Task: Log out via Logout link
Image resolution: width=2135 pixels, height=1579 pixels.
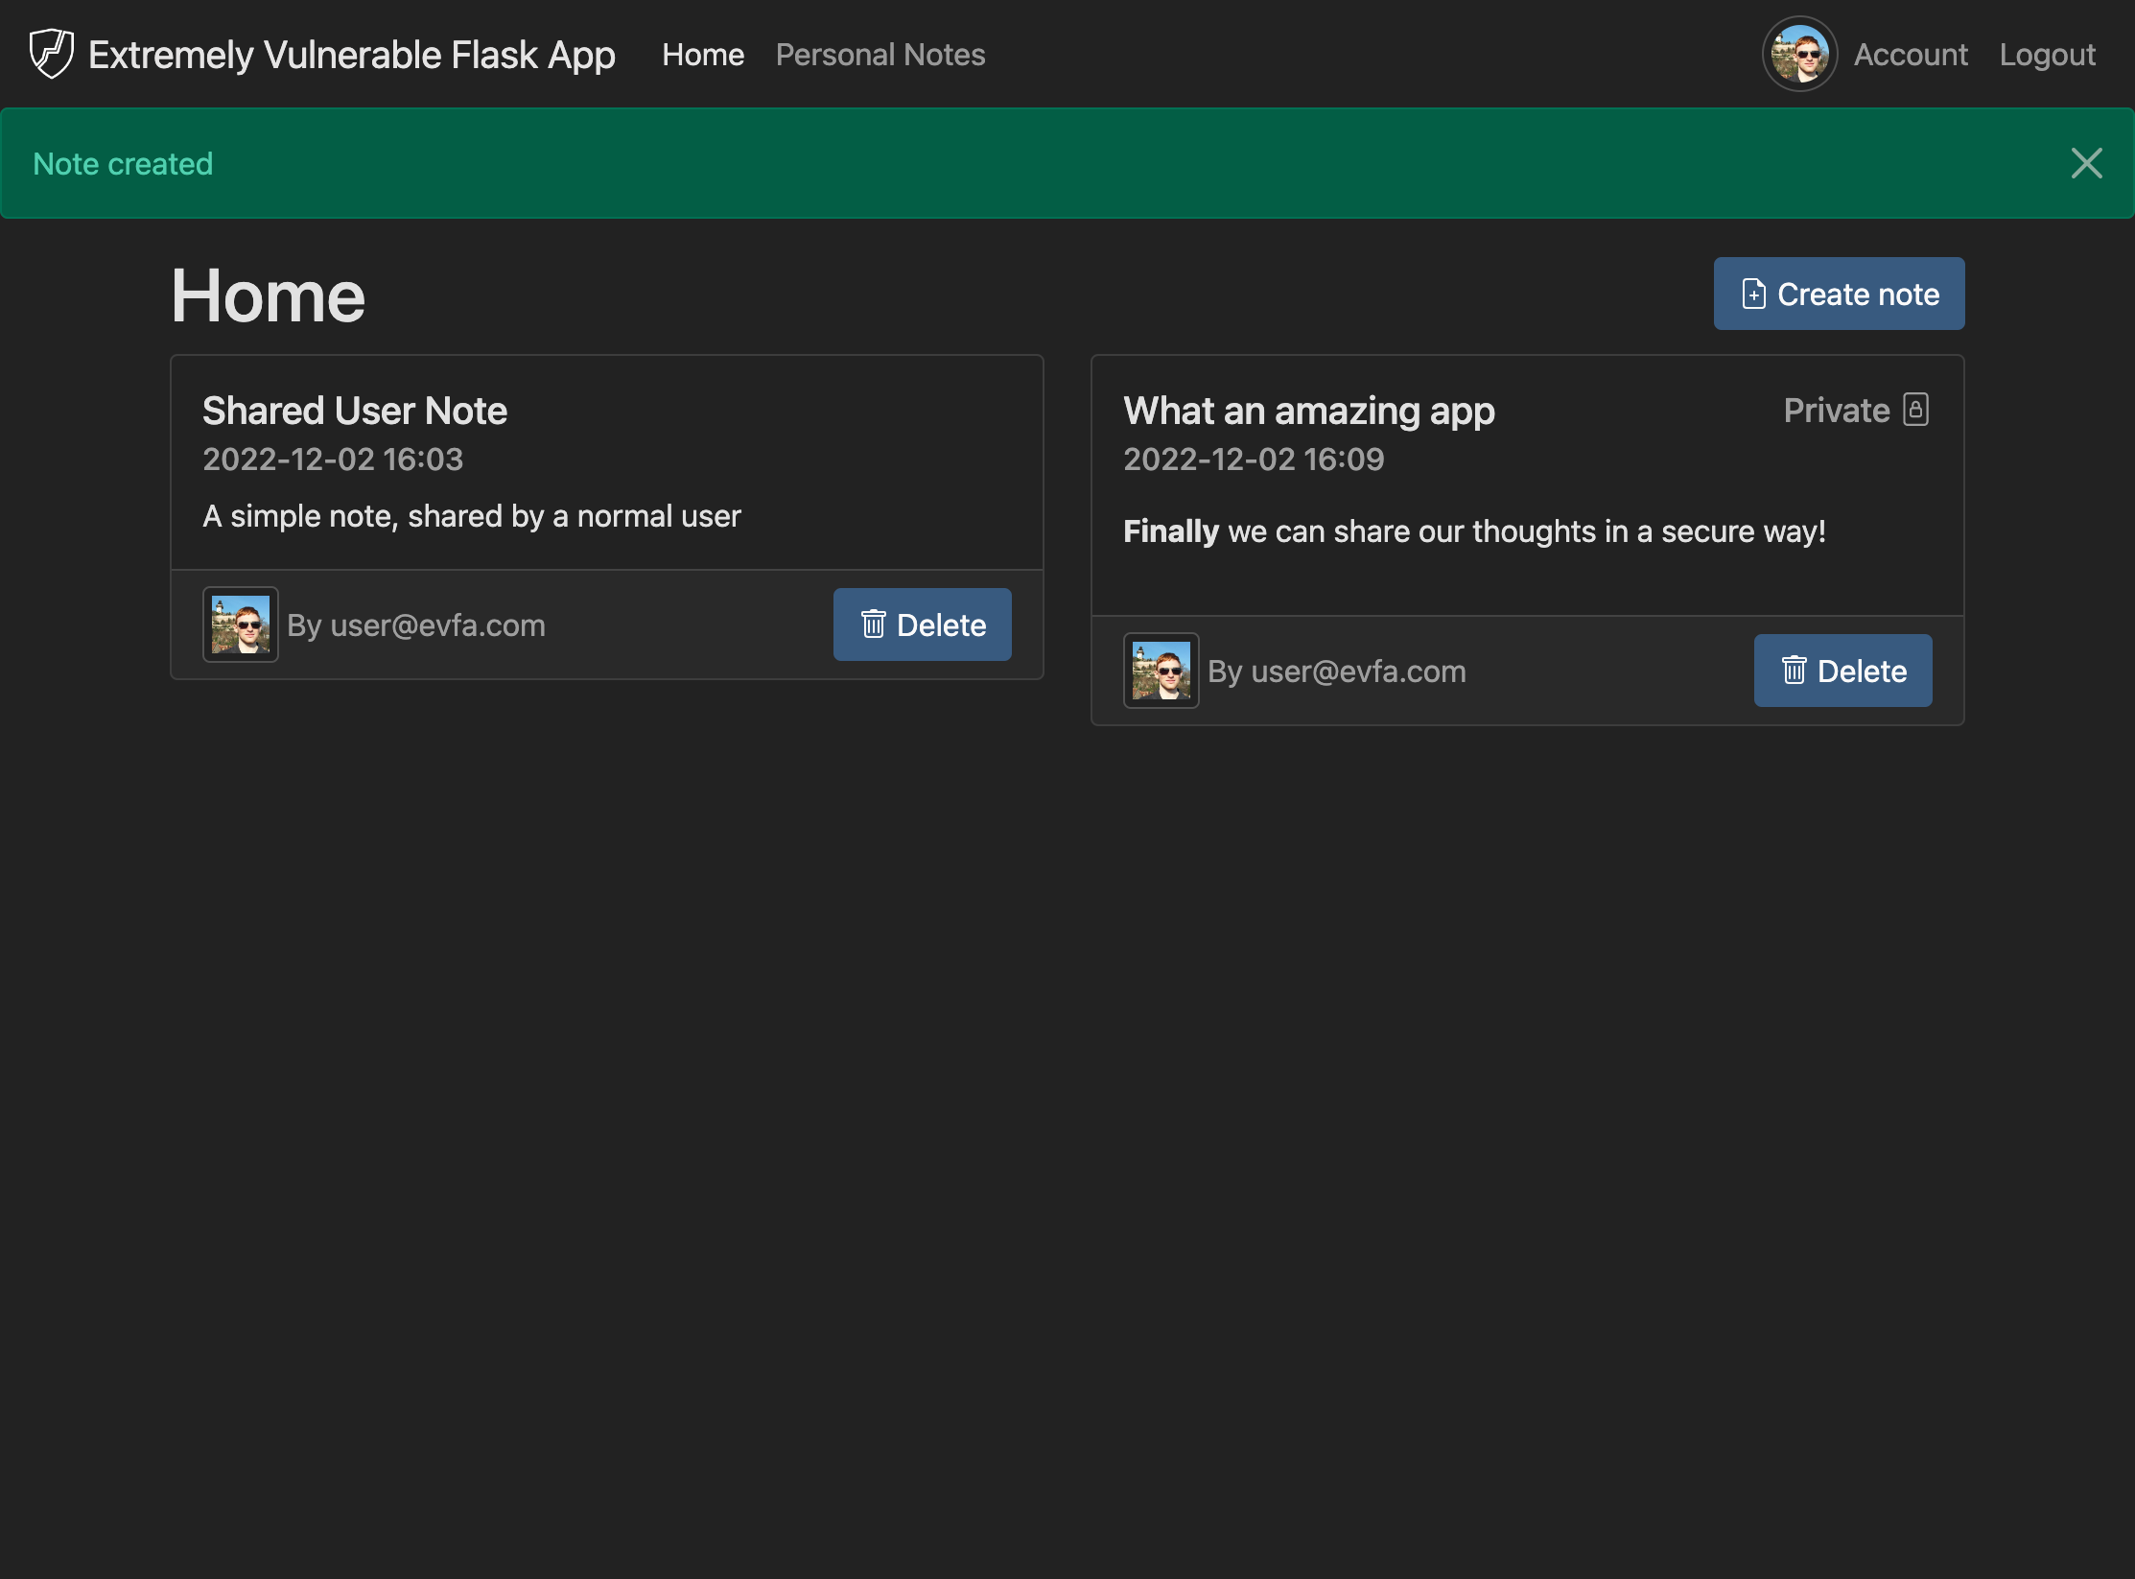Action: (2047, 55)
